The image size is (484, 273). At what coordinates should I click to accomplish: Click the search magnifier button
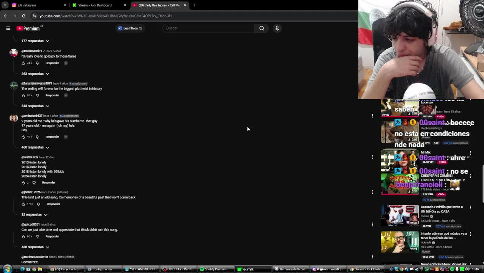262,28
